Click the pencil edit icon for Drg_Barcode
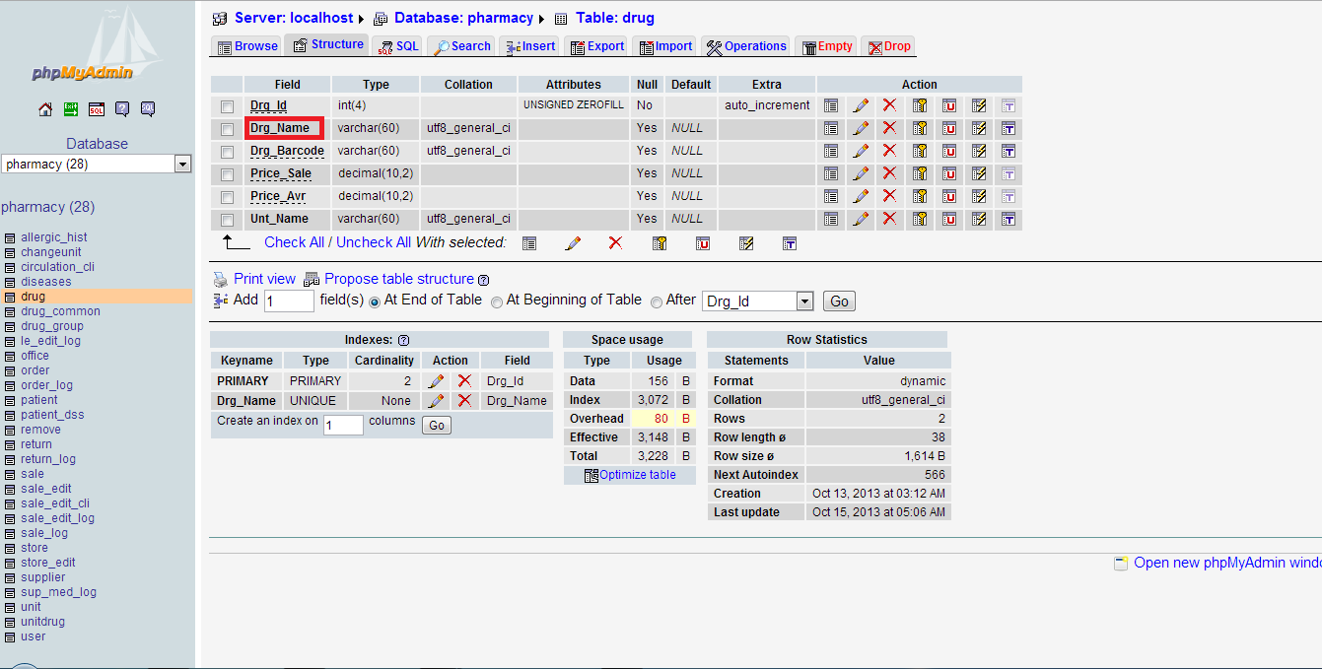The image size is (1322, 669). 861,151
